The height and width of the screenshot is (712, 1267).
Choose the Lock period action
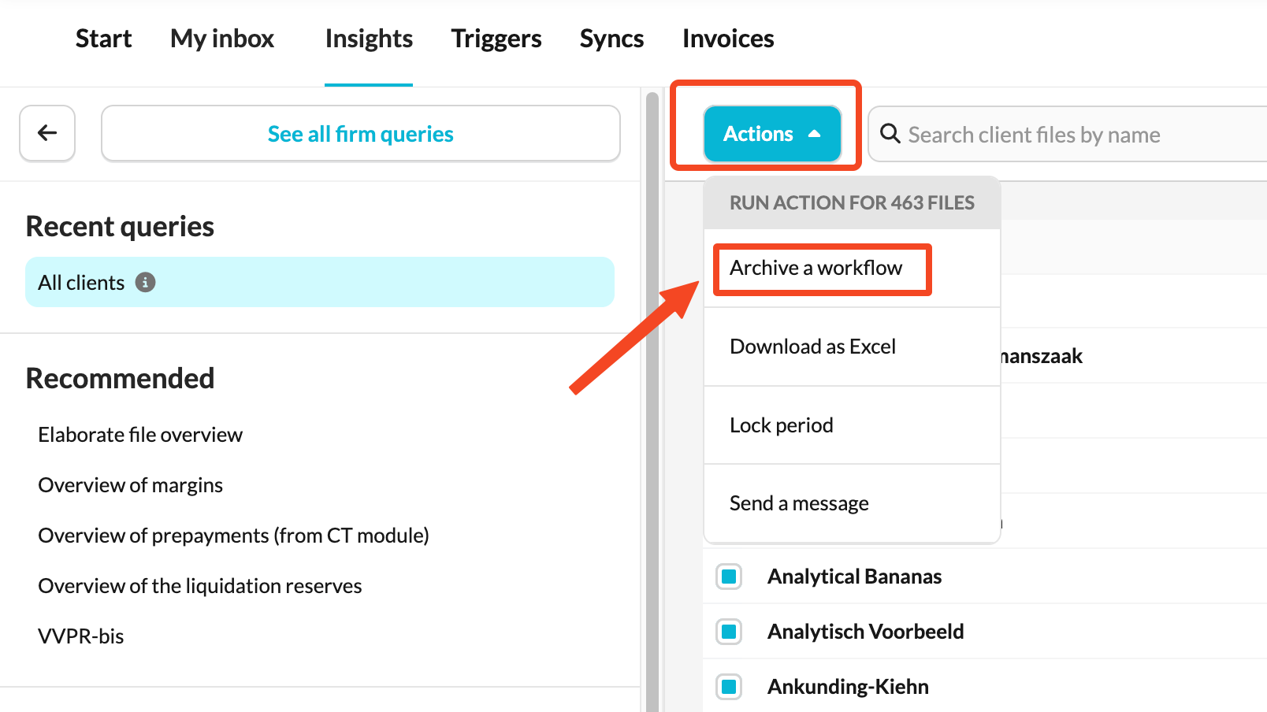click(x=781, y=425)
